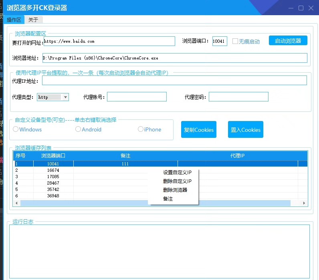
Task: Click the left scroll arrow in browser list
Action: pos(16,203)
